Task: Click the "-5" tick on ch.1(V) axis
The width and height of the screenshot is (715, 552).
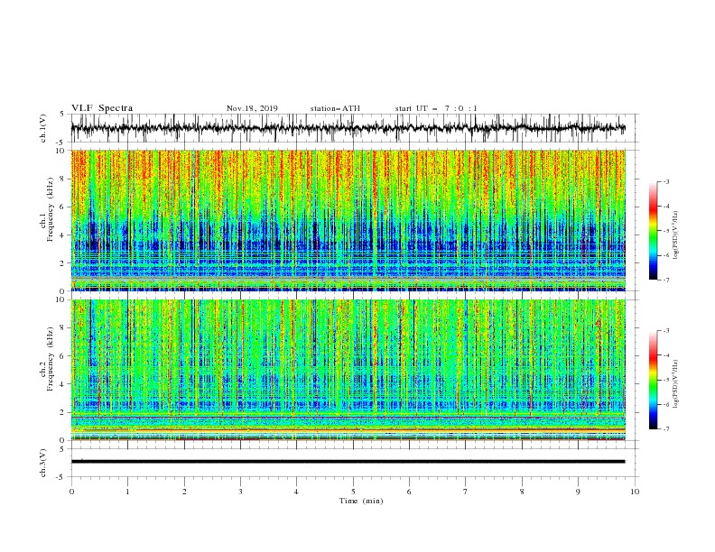Action: pos(61,143)
